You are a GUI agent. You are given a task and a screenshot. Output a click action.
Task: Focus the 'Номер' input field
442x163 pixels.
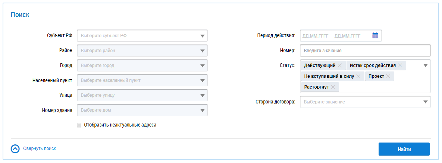tap(365, 51)
